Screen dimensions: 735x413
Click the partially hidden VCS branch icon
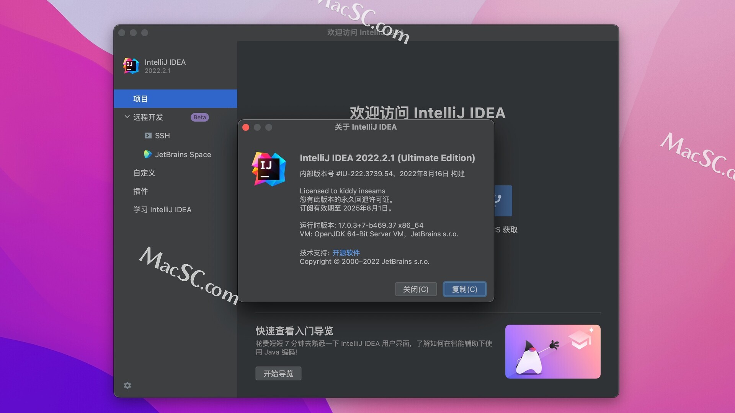[x=503, y=201]
